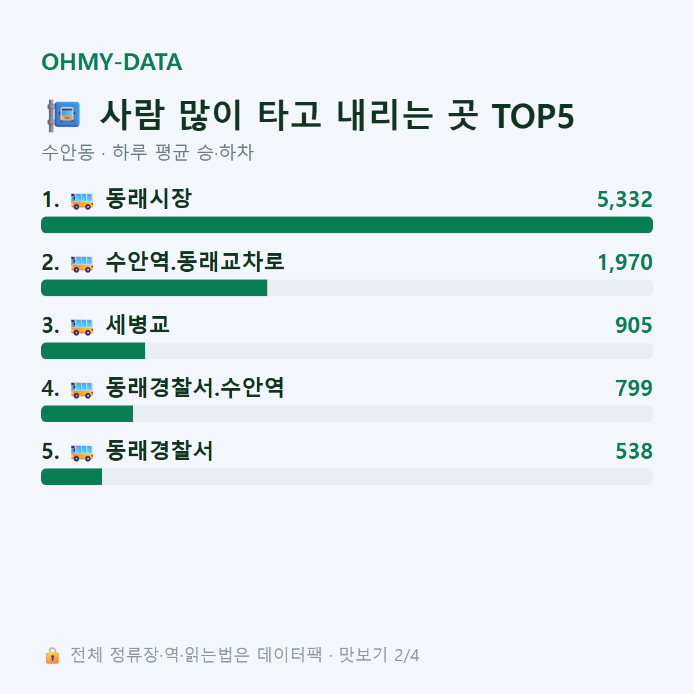Click the bus icon beside 동래시장
Viewport: 694px width, 694px height.
click(82, 200)
